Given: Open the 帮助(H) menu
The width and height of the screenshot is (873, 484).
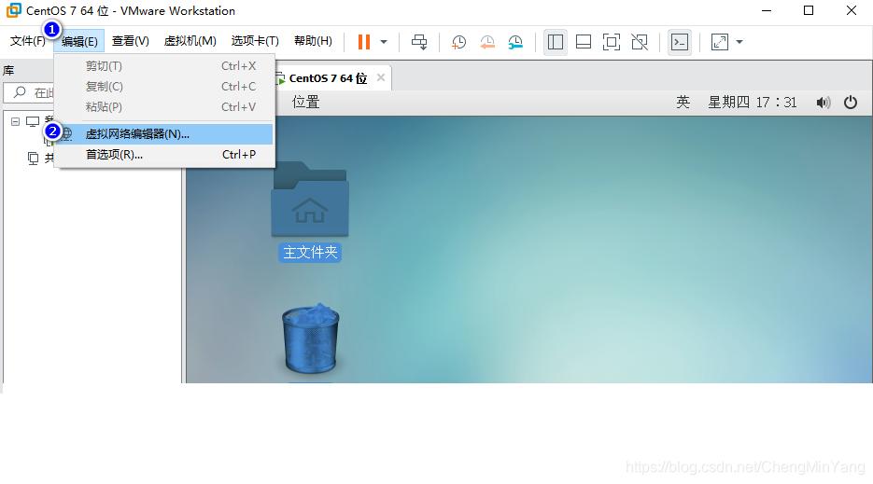Looking at the screenshot, I should pos(313,41).
